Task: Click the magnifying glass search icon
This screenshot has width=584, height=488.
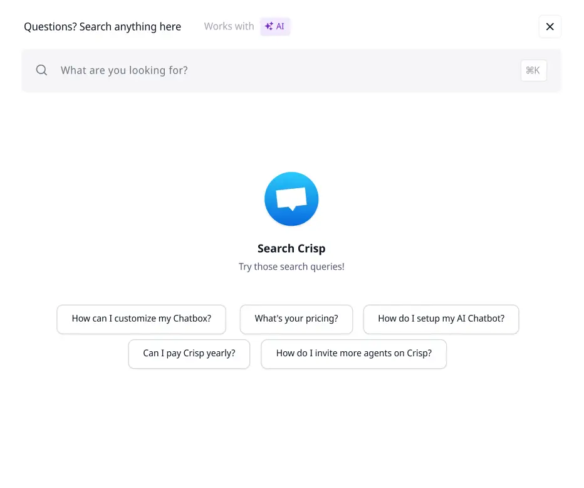Action: [41, 70]
